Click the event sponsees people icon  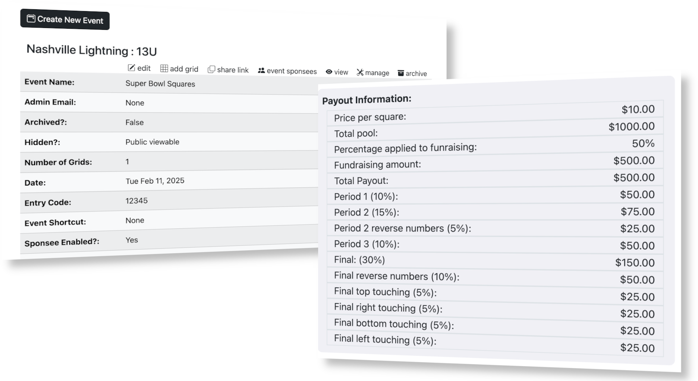point(261,70)
